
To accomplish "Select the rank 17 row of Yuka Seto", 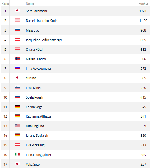I will point(76,164).
